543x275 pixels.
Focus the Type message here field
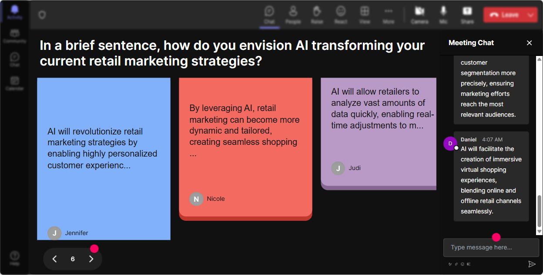pos(491,248)
